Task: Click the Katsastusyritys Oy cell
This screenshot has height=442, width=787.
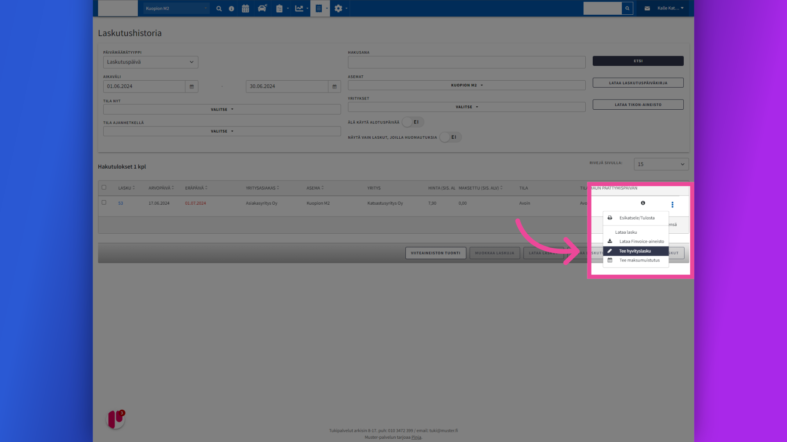Action: click(x=385, y=203)
